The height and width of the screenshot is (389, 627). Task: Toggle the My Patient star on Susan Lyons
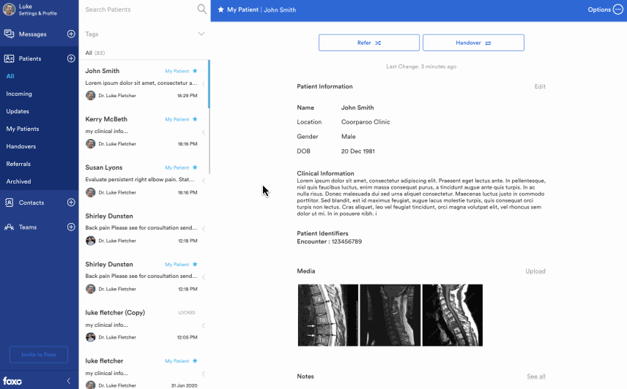click(x=195, y=167)
